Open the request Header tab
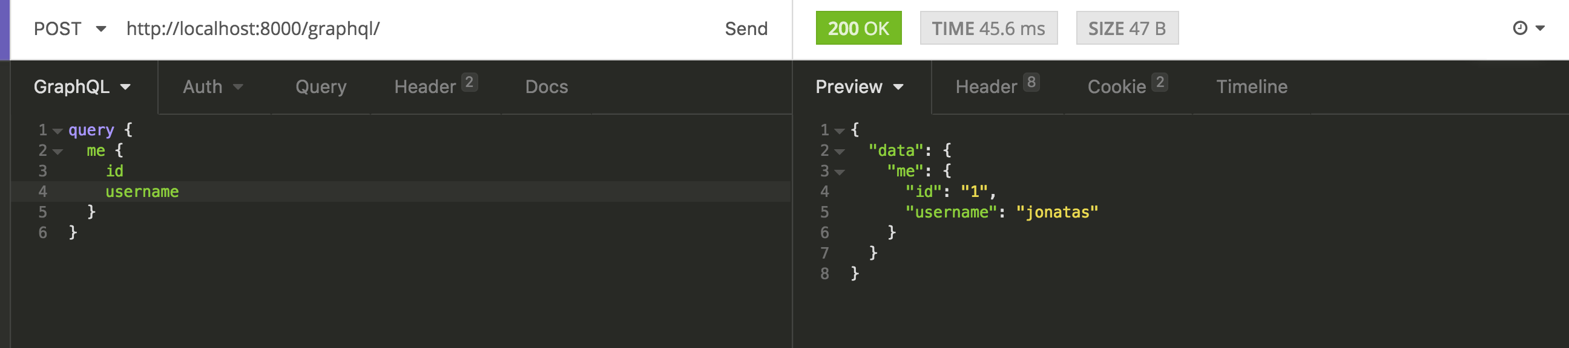 pyautogui.click(x=435, y=86)
